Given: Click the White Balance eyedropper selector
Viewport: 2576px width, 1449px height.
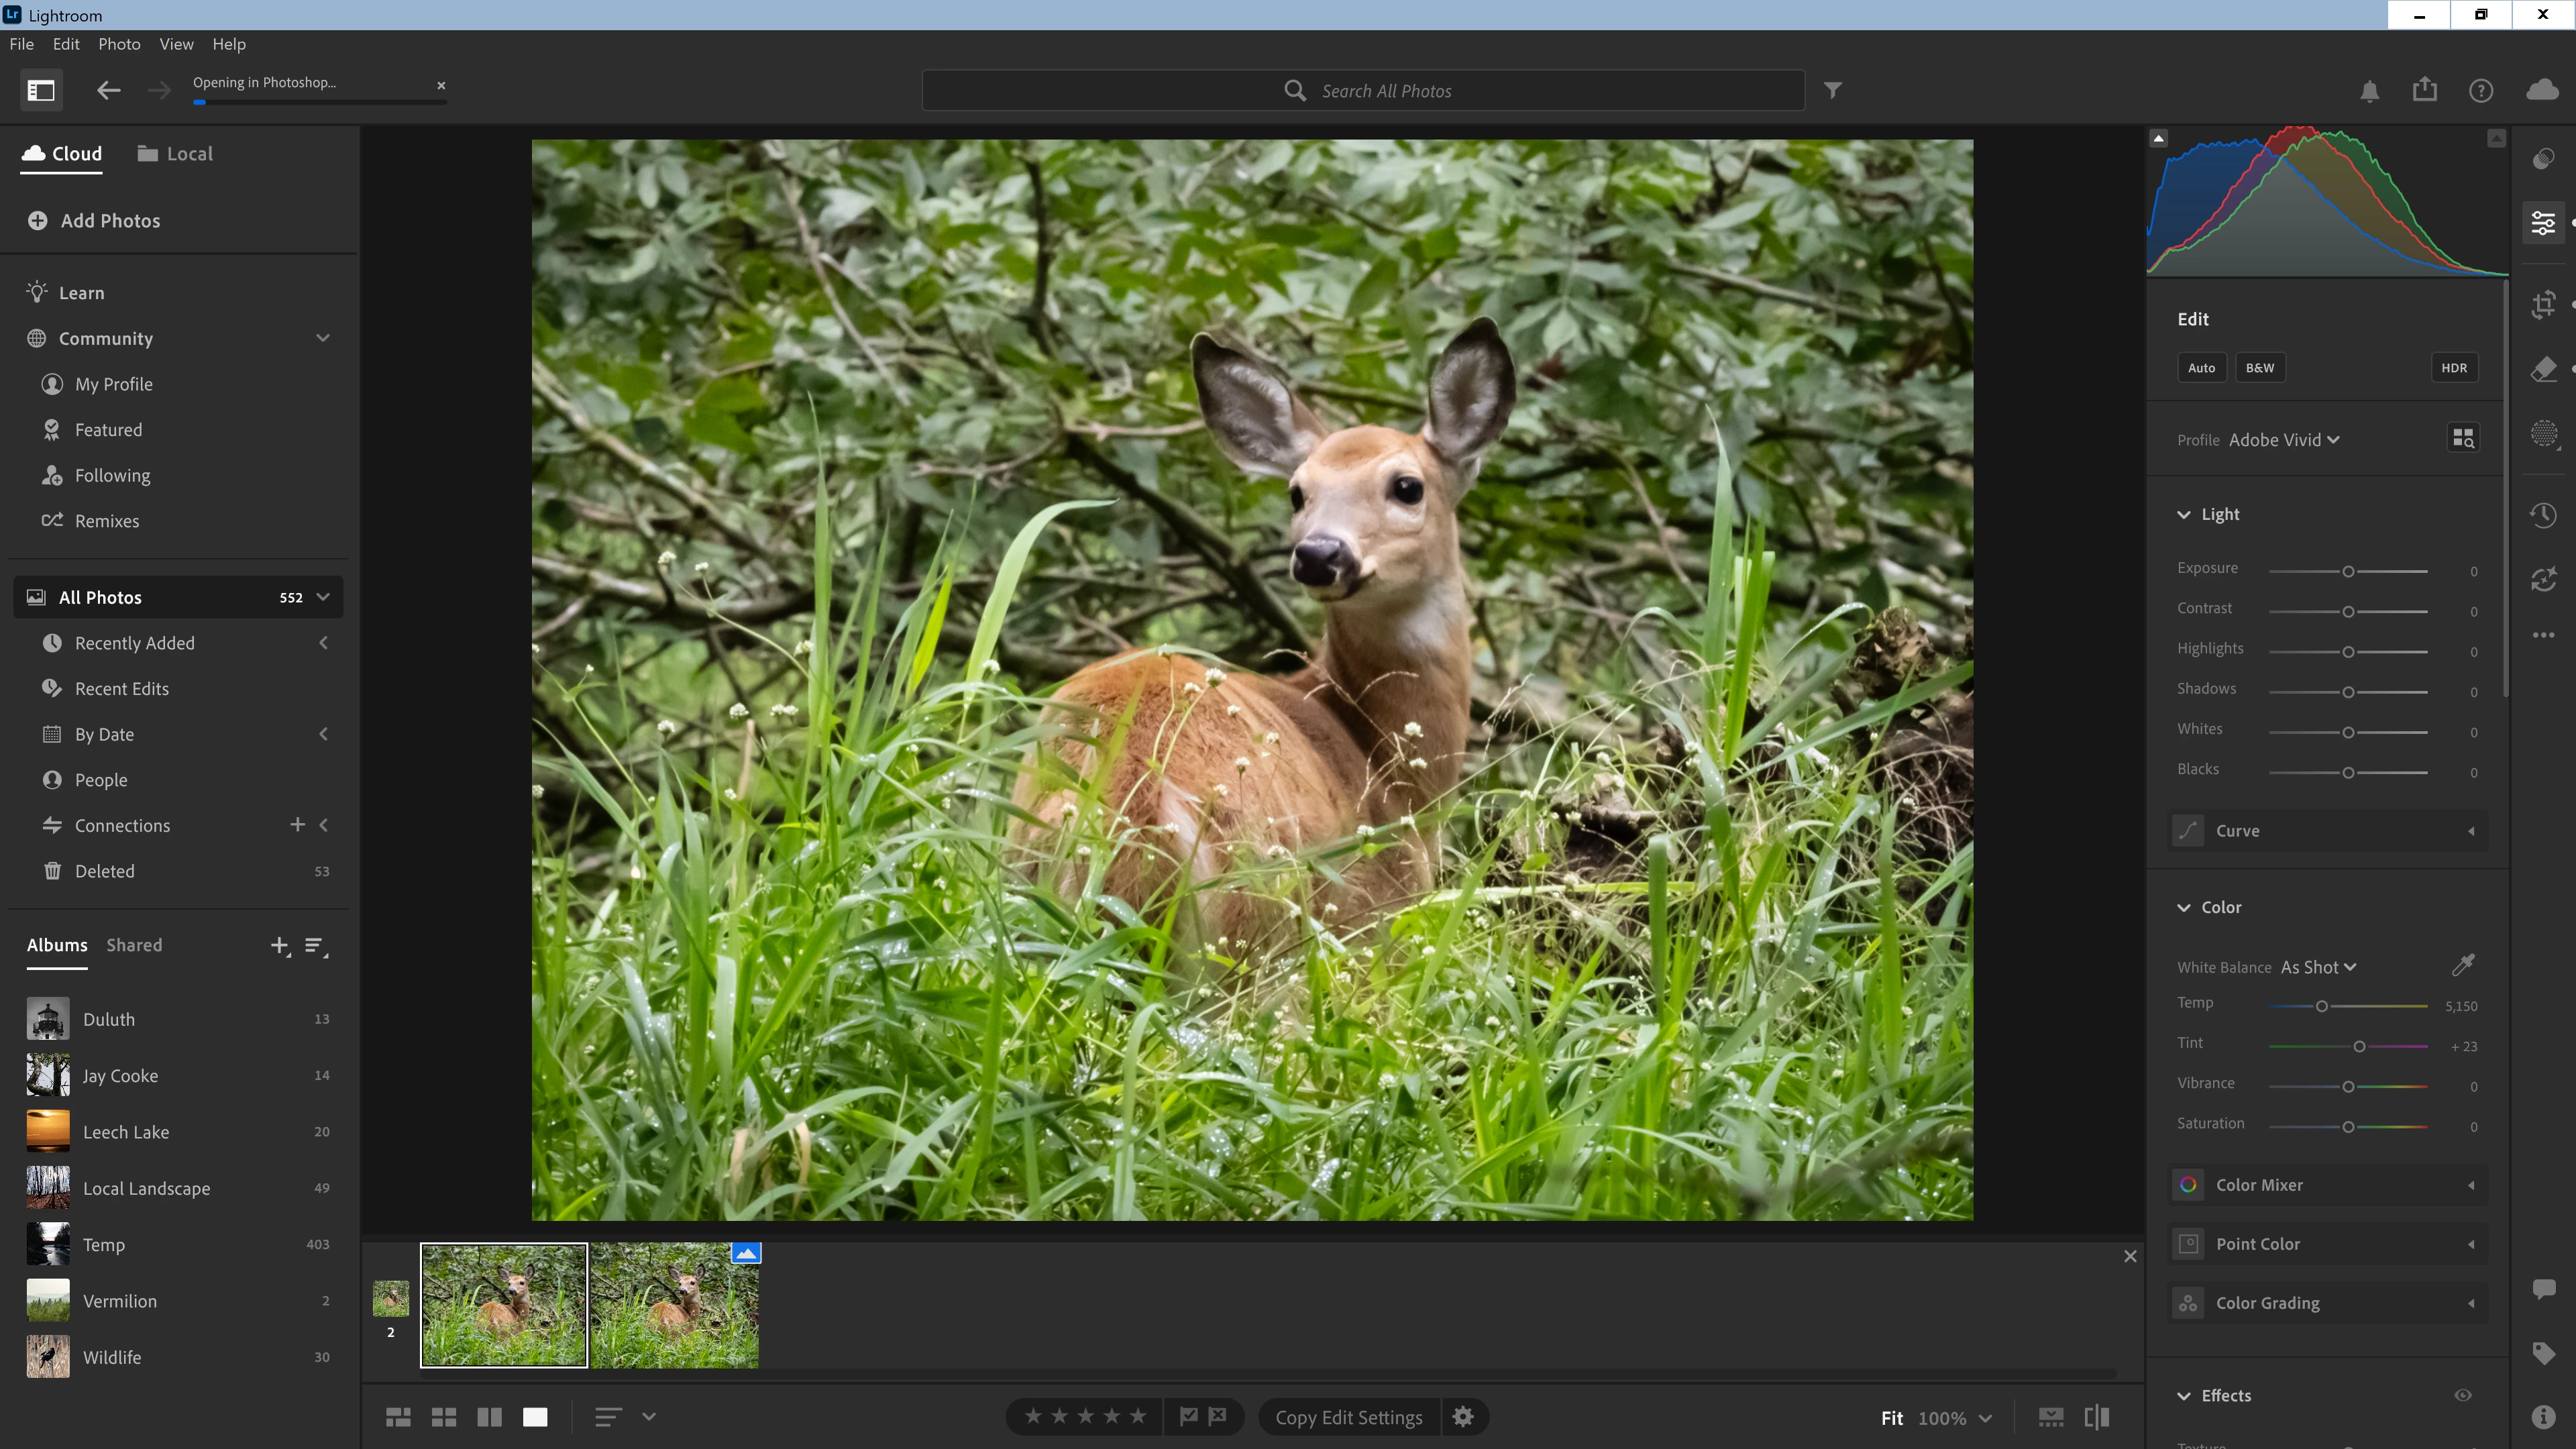Looking at the screenshot, I should tap(2463, 965).
